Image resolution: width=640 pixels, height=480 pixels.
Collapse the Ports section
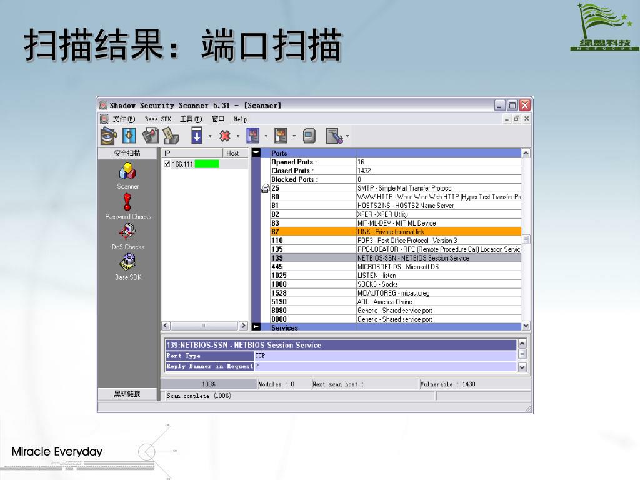(x=256, y=152)
